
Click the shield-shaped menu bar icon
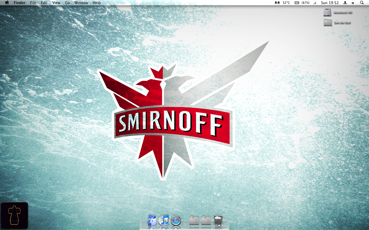click(353, 3)
